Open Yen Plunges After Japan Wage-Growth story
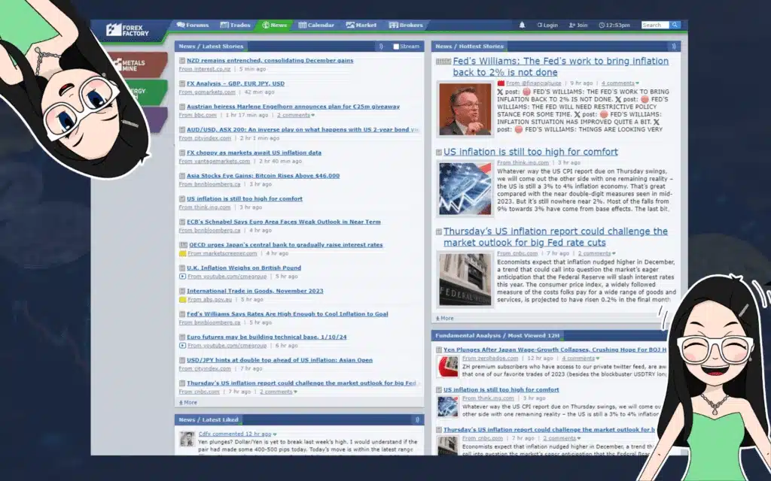This screenshot has height=481, width=771. 555,350
